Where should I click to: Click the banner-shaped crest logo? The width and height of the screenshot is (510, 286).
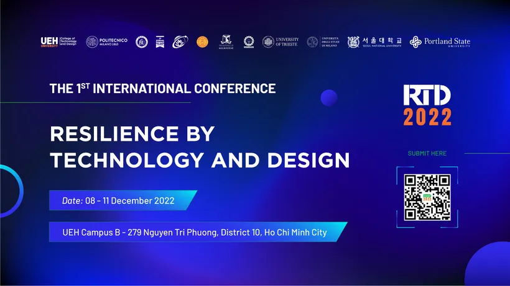[160, 42]
